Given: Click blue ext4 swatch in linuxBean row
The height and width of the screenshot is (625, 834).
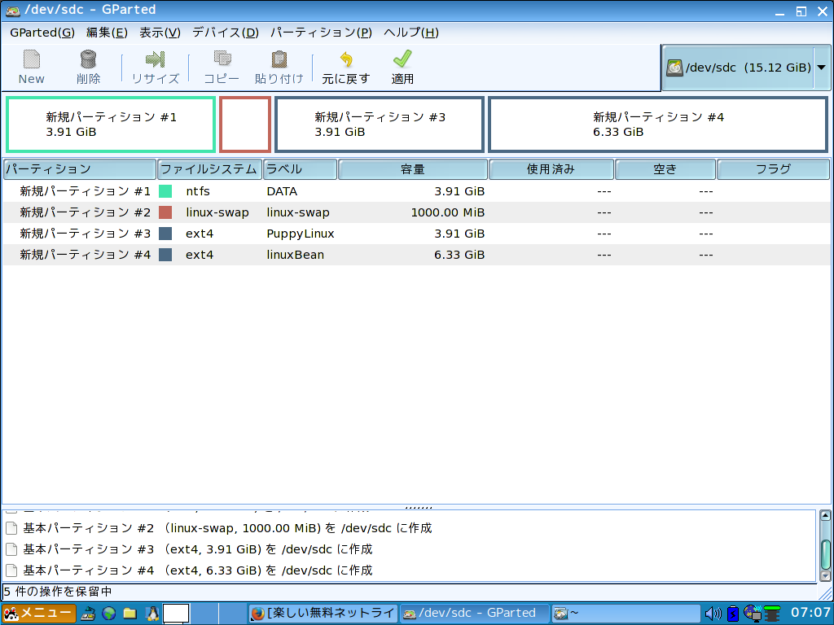Looking at the screenshot, I should tap(165, 255).
